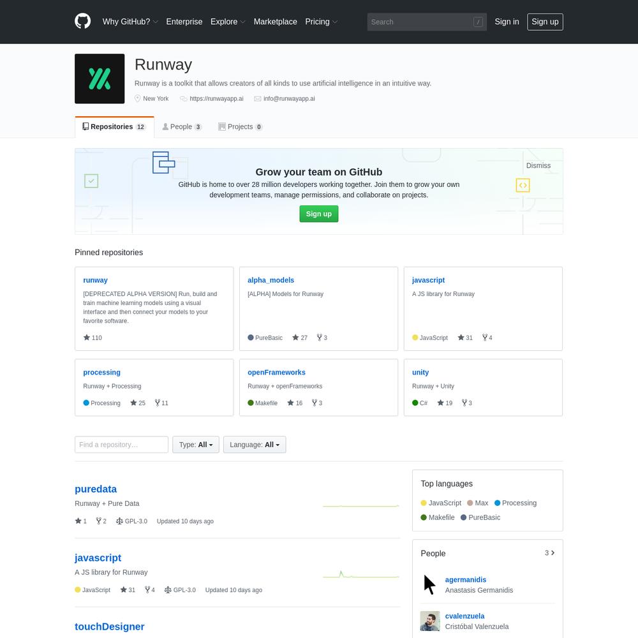This screenshot has width=638, height=638.
Task: Click star count 31 in javascript list row
Action: (x=128, y=590)
